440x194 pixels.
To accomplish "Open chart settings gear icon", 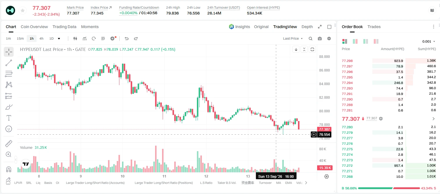I will click(329, 39).
